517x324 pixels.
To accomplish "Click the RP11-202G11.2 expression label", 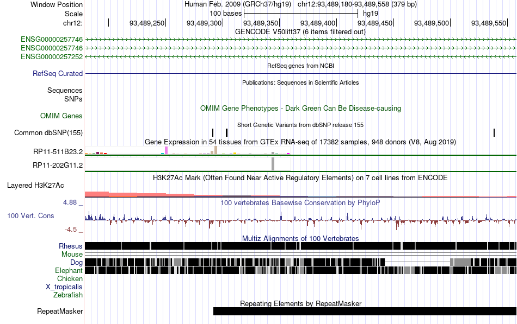I will pyautogui.click(x=57, y=165).
